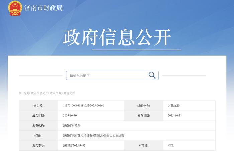This screenshot has height=160, width=234.
Task: Click the 索引号 label cell
Action: (39, 106)
